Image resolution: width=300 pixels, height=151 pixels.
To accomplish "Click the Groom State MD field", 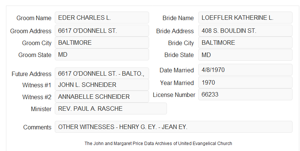I will [x=102, y=54].
